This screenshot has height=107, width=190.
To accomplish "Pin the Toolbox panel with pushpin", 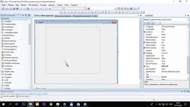I will (26, 15).
